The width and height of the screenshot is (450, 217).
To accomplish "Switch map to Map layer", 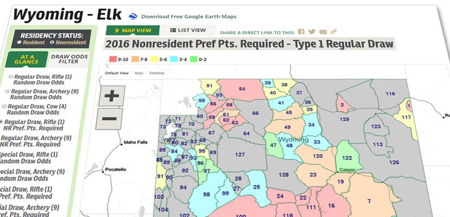I will tap(139, 73).
